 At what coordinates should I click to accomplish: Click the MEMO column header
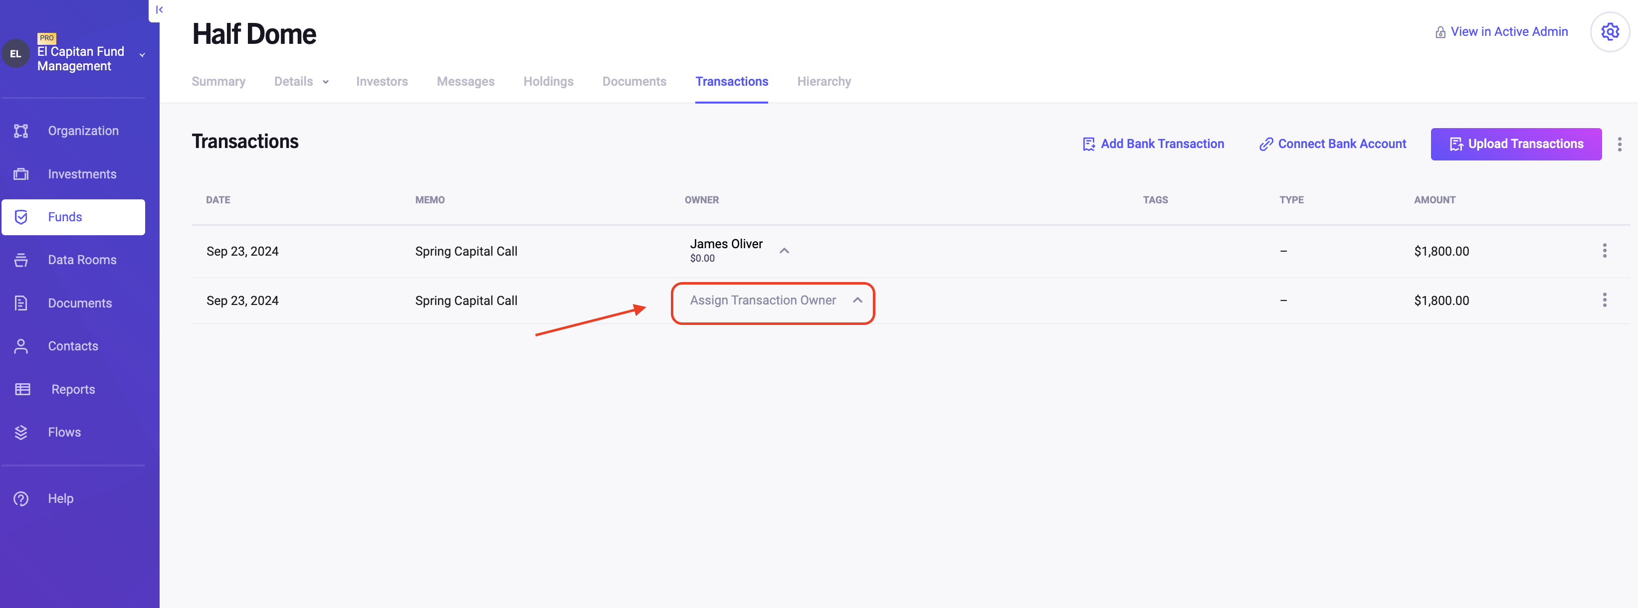point(430,200)
